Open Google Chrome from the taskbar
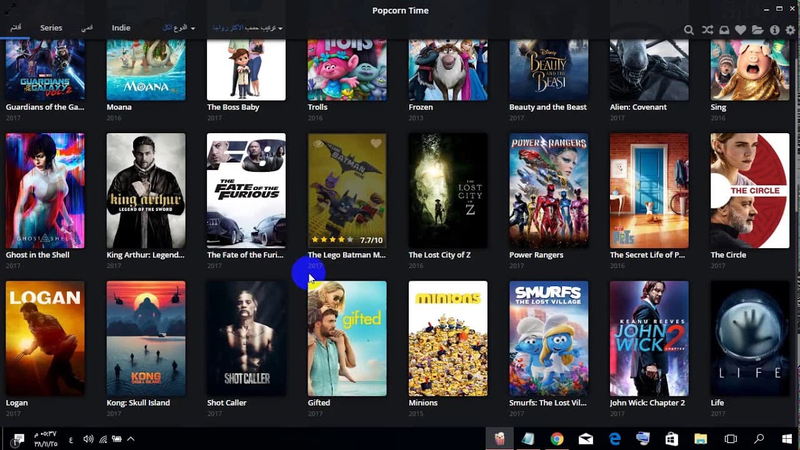The image size is (800, 450). pos(557,439)
